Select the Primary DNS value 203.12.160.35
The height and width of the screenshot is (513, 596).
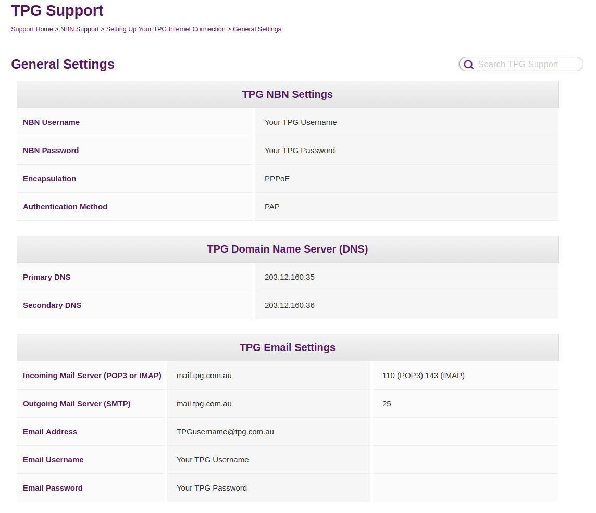coord(290,277)
